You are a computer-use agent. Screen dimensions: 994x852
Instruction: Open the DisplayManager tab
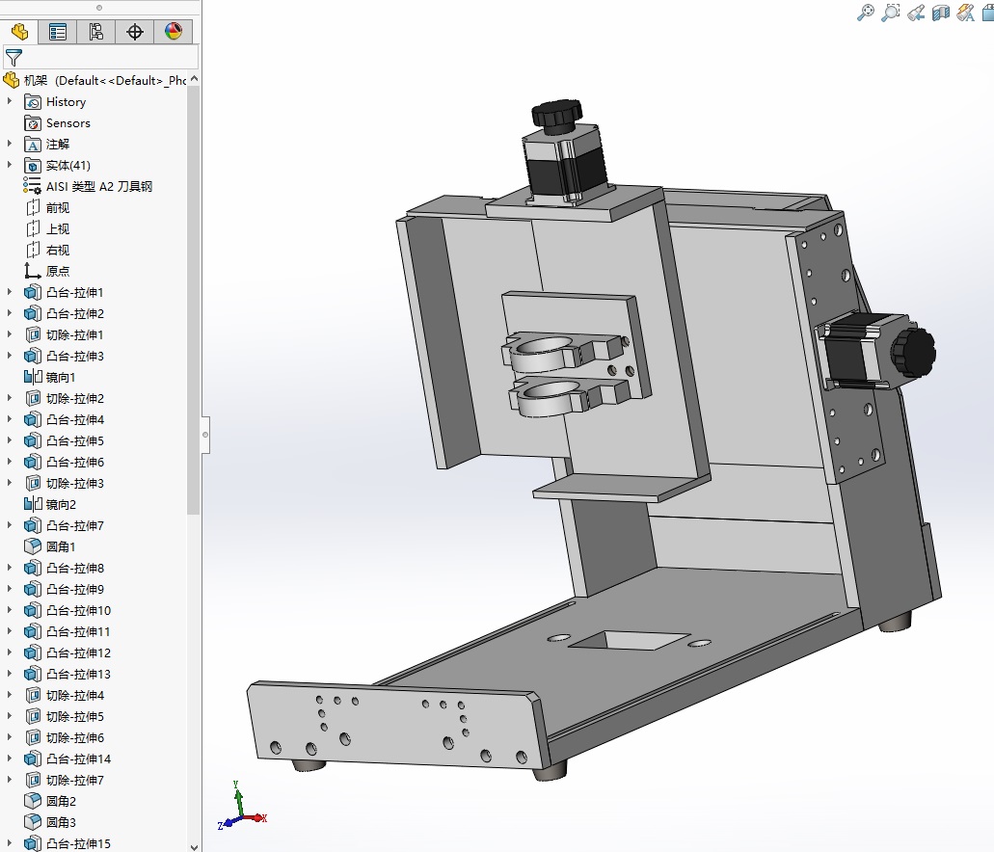174,32
